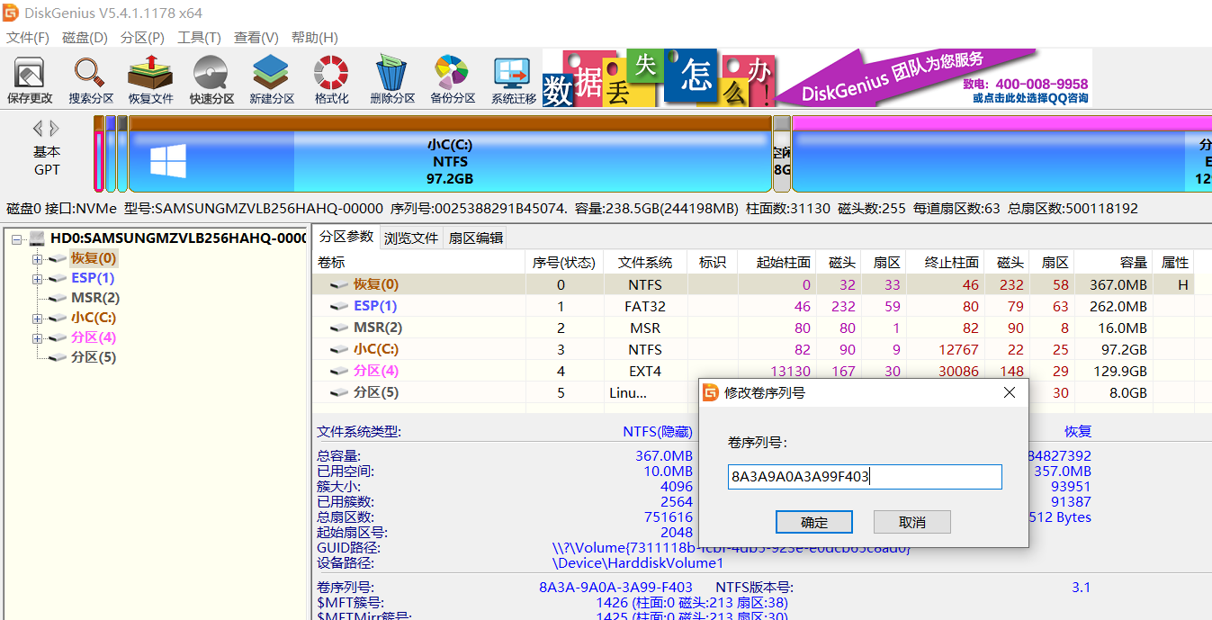Click the 保存更改 save changes icon
The width and height of the screenshot is (1212, 620).
click(30, 79)
